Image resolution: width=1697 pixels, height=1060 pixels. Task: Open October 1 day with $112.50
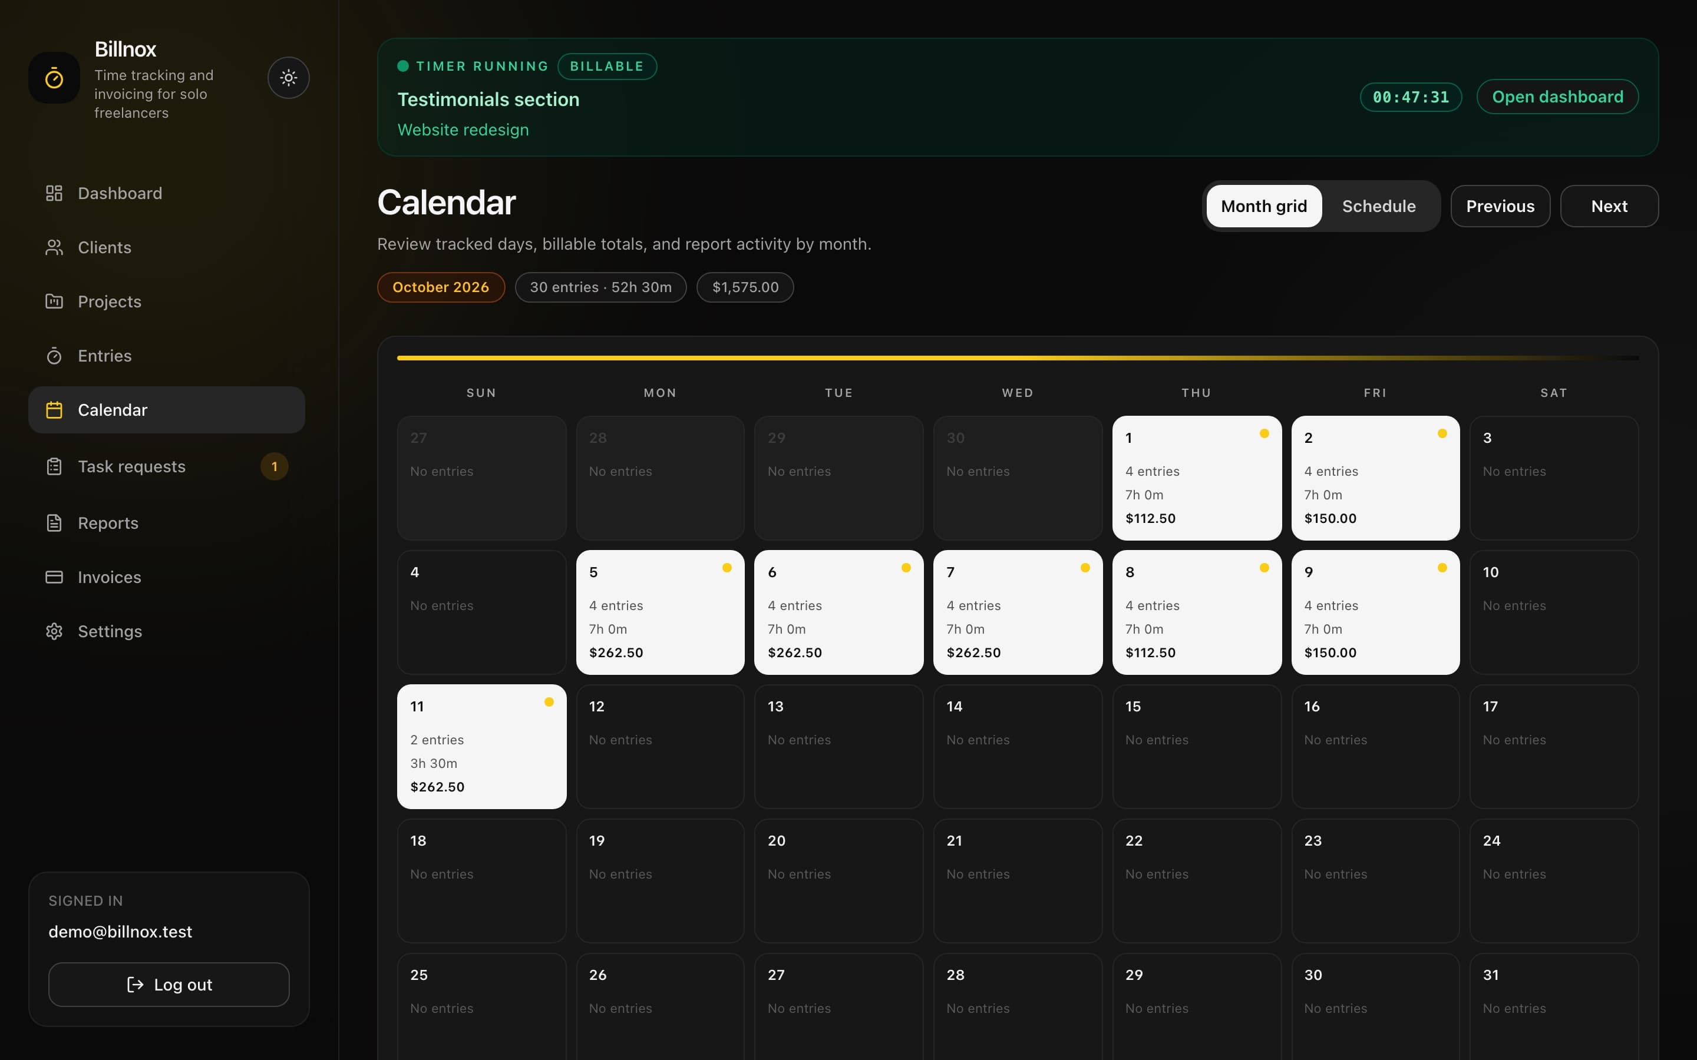[1197, 478]
